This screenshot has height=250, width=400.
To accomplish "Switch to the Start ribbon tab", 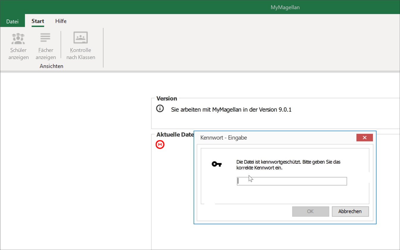I will coord(38,21).
